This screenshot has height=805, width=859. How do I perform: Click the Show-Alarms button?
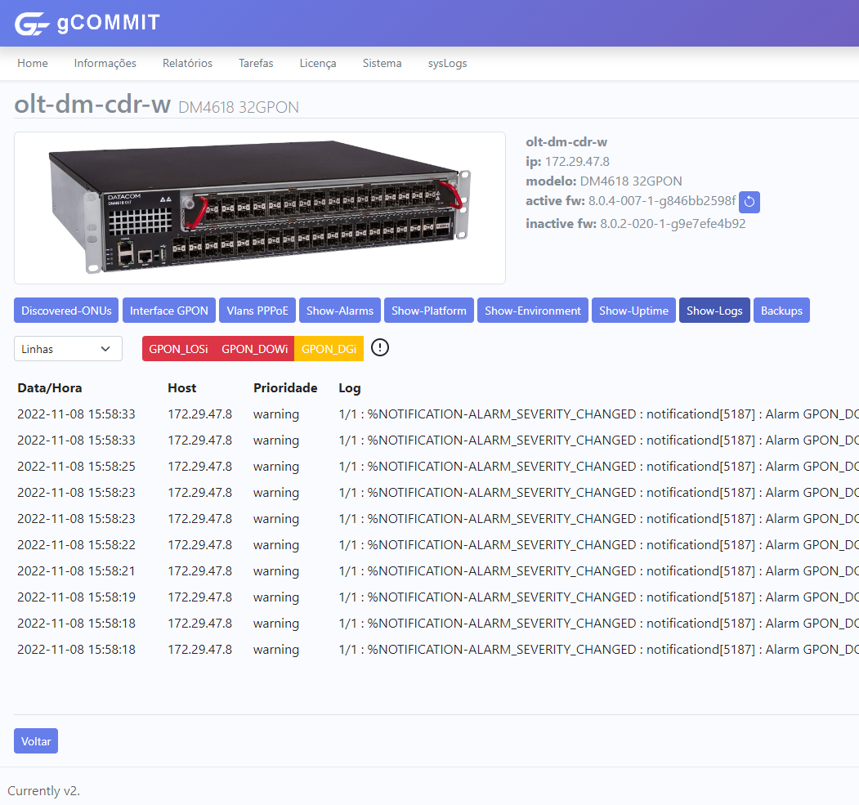click(339, 311)
